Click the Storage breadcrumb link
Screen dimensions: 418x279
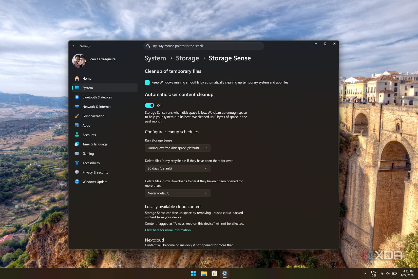[x=187, y=58]
